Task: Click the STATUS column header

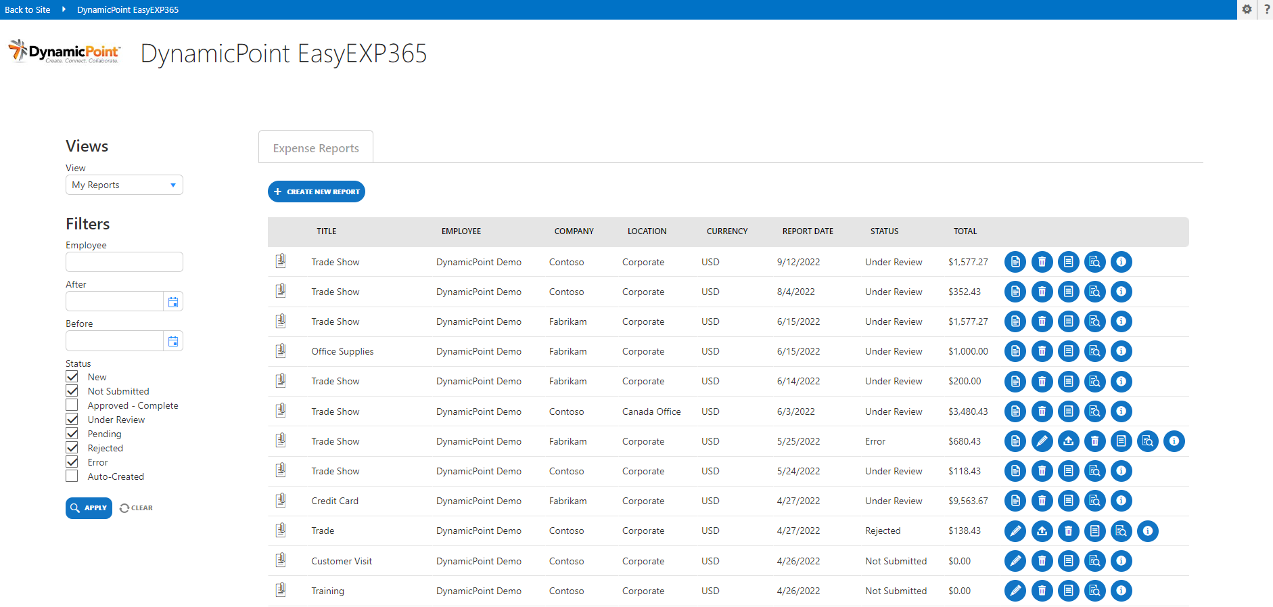Action: (884, 231)
